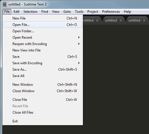Close the partially hidden untitled tab

(x=97, y=20)
